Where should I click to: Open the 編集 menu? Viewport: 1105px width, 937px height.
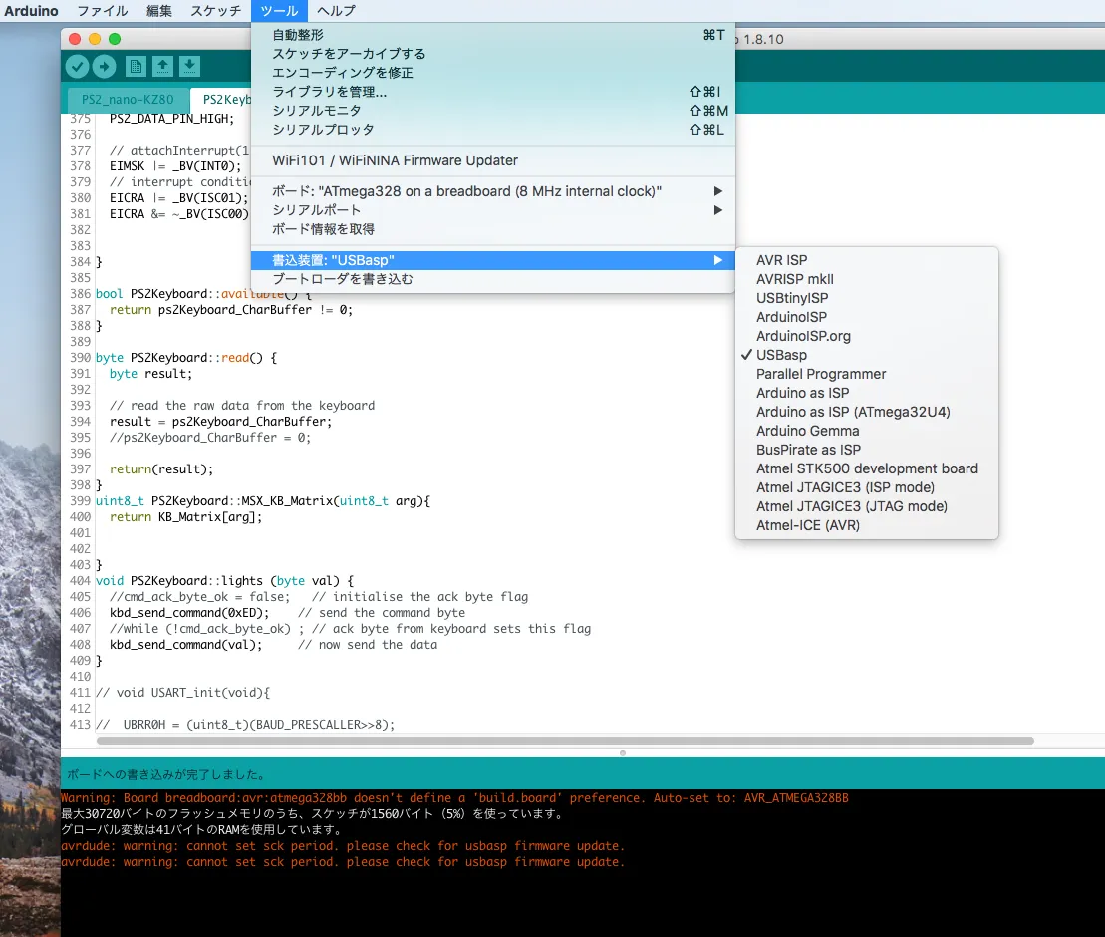point(159,11)
